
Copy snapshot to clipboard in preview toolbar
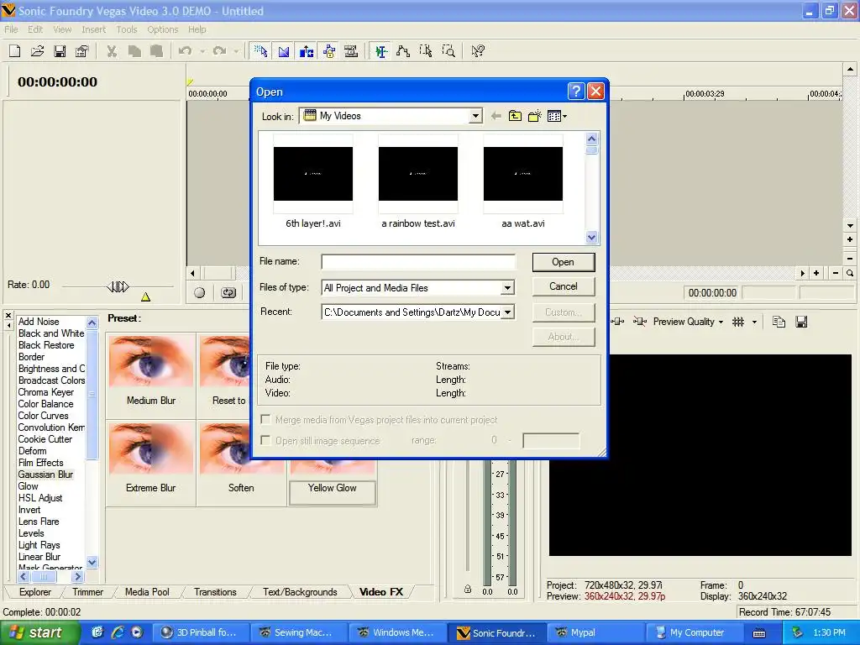(779, 322)
